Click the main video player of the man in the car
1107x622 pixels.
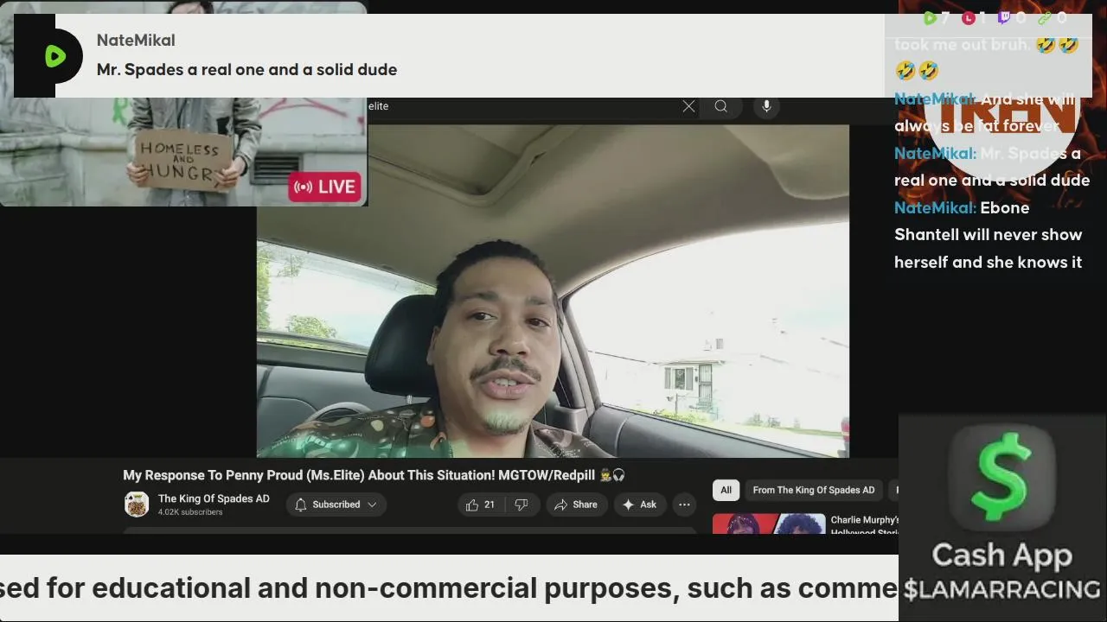click(x=553, y=291)
